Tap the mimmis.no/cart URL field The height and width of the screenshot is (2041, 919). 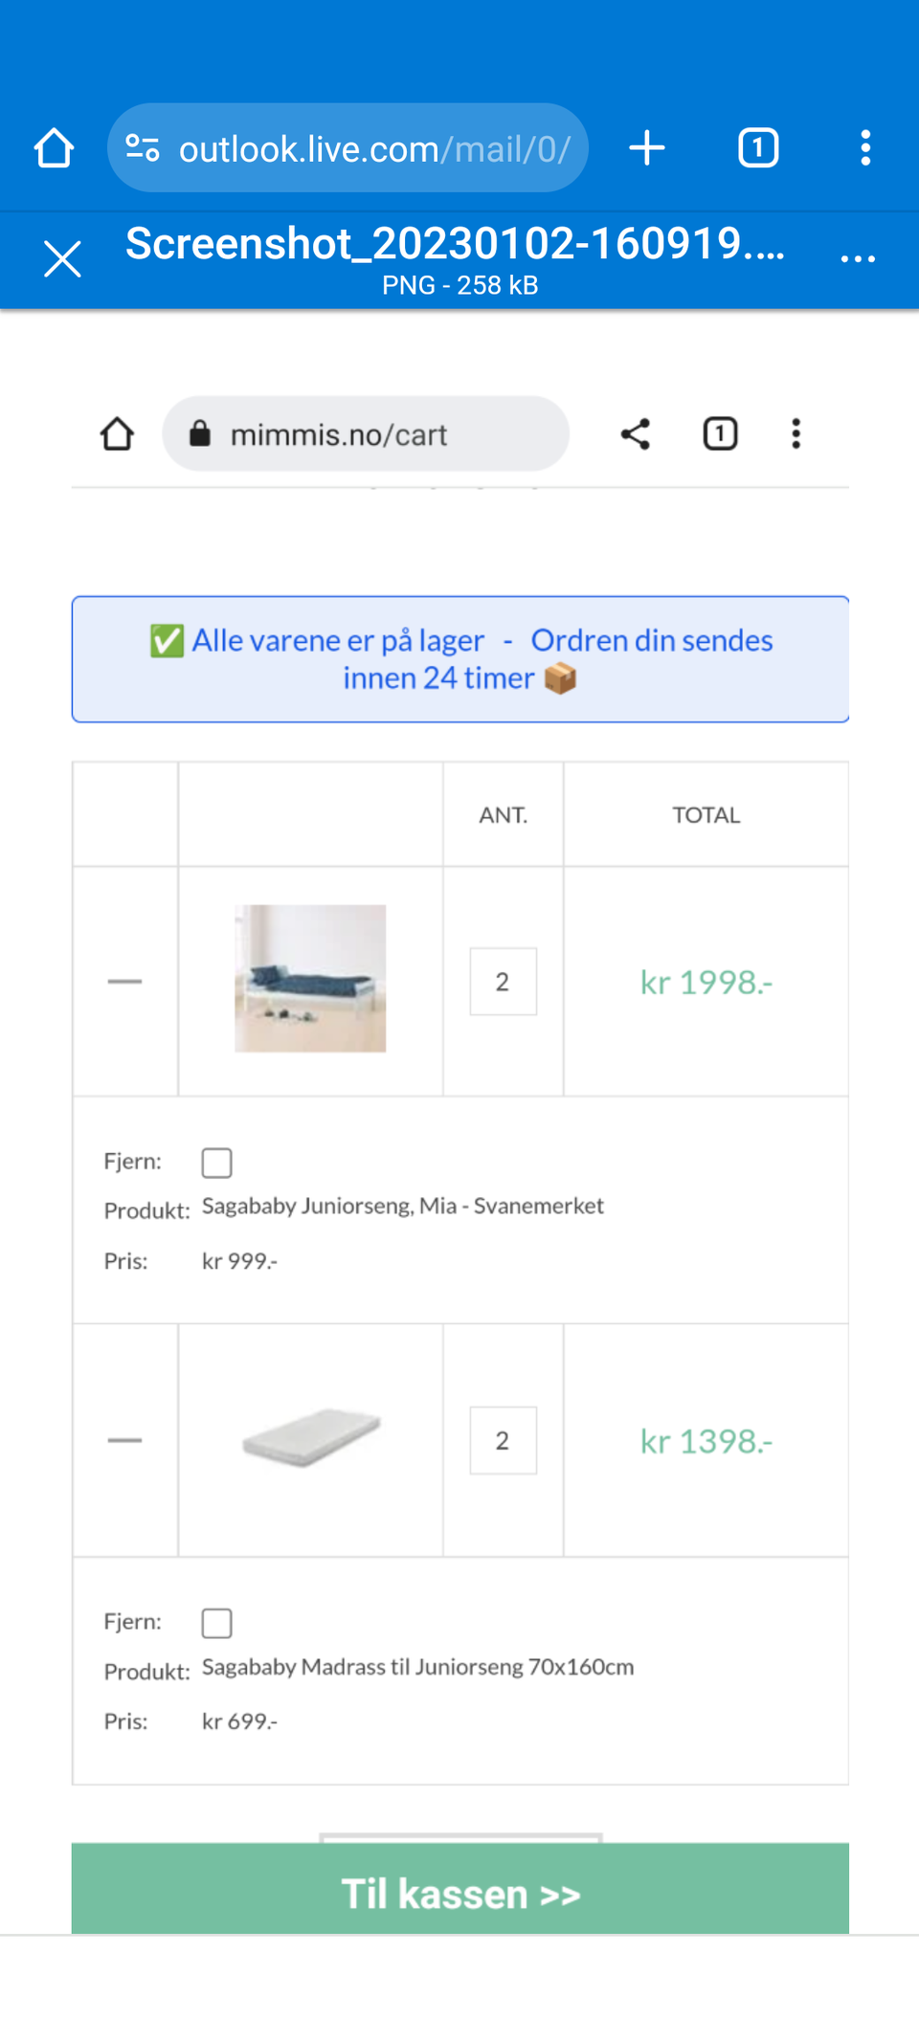click(366, 434)
